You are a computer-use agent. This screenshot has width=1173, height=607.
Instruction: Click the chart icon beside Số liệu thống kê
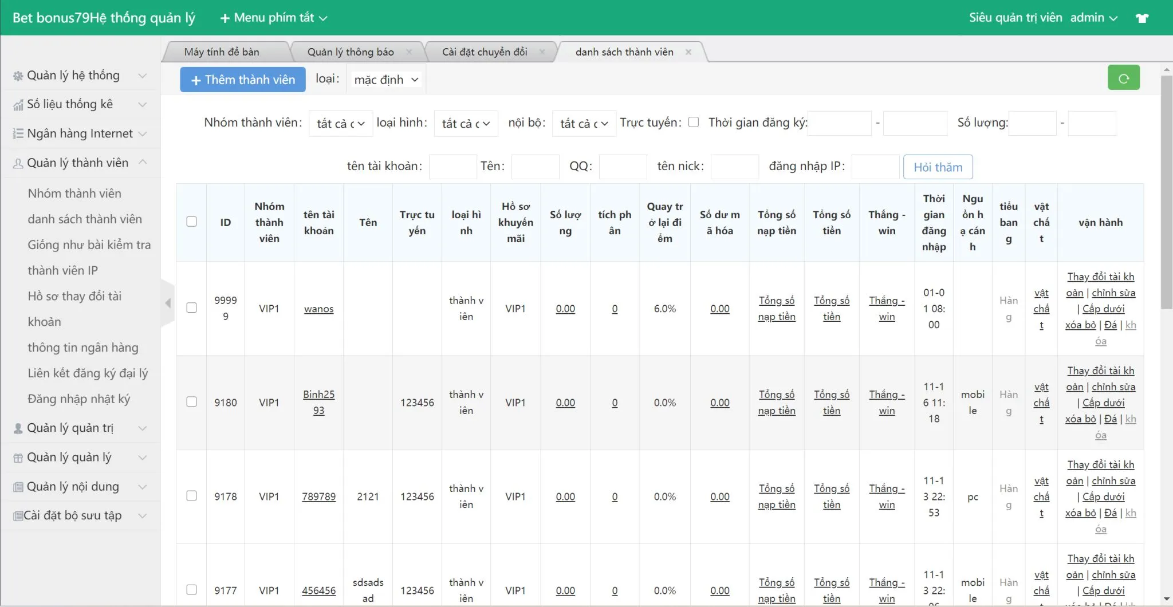18,105
